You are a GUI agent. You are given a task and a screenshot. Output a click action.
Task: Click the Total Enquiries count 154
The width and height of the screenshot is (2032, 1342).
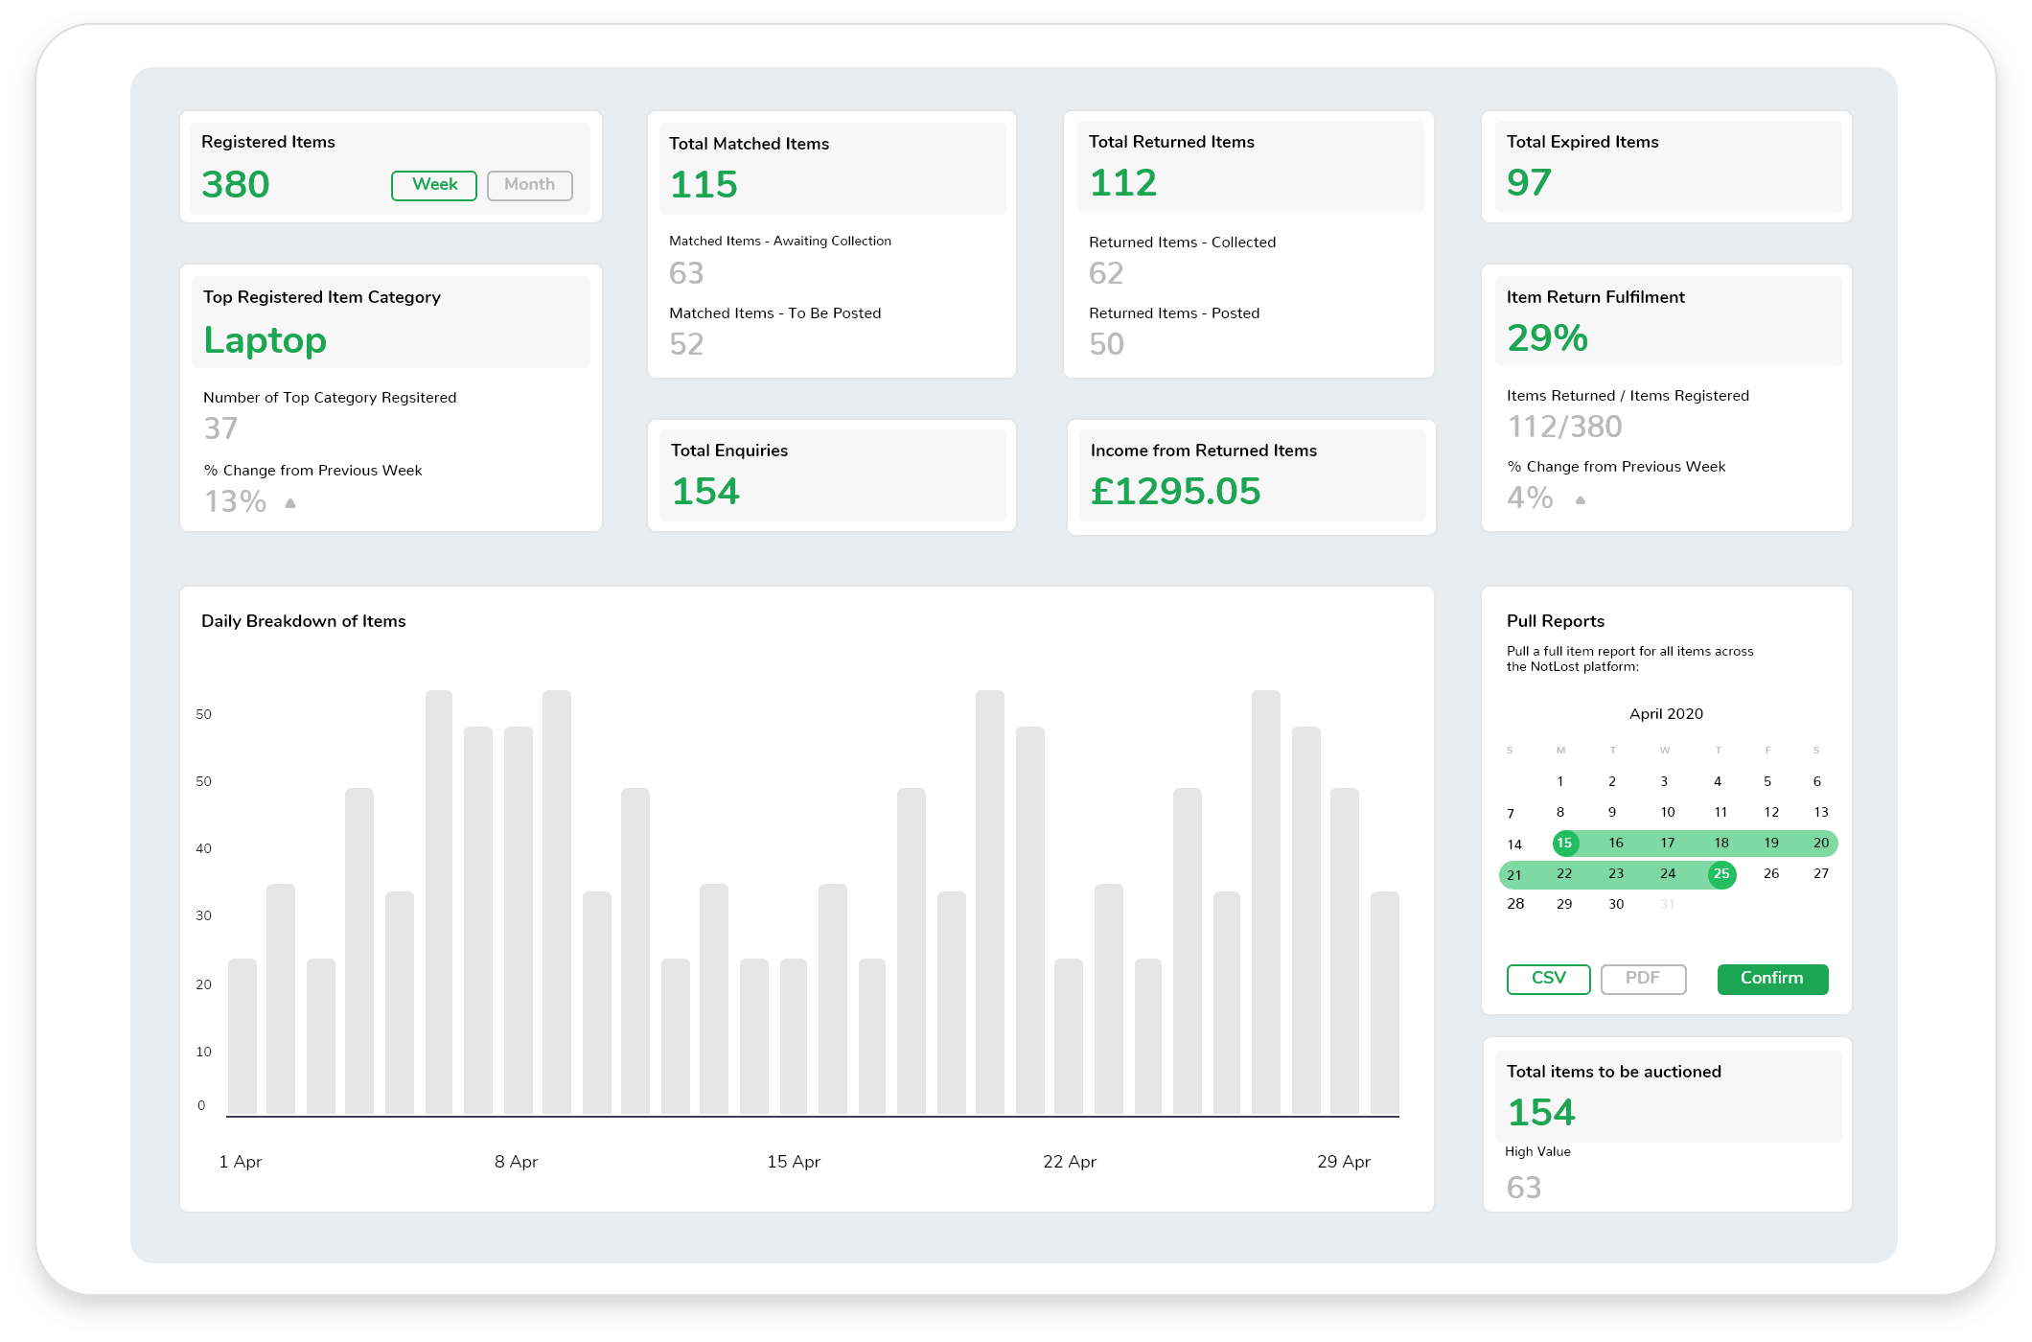click(704, 491)
